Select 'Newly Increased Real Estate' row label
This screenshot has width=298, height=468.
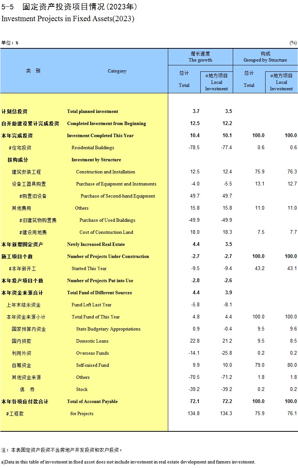[96, 244]
